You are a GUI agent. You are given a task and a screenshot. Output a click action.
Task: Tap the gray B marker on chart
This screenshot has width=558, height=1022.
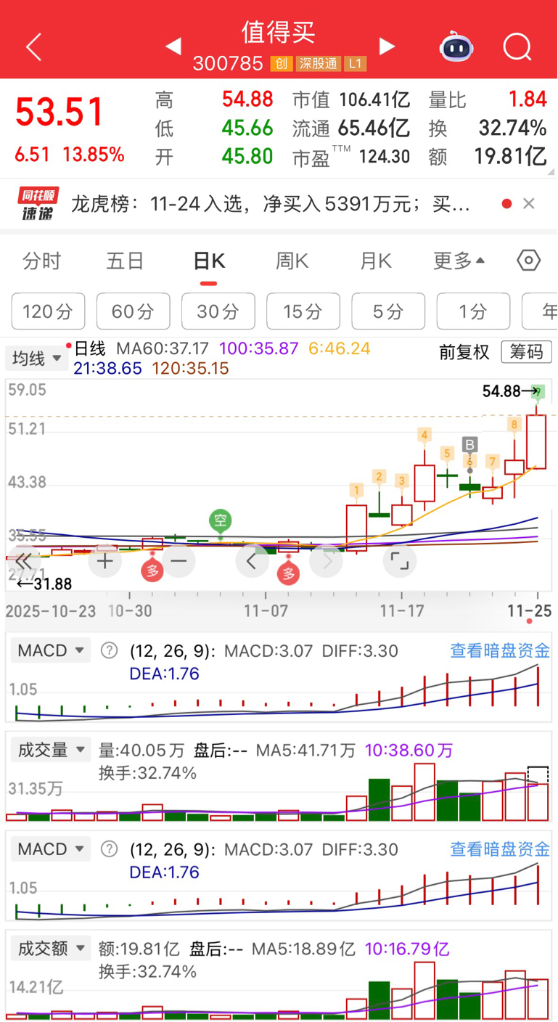click(x=470, y=444)
